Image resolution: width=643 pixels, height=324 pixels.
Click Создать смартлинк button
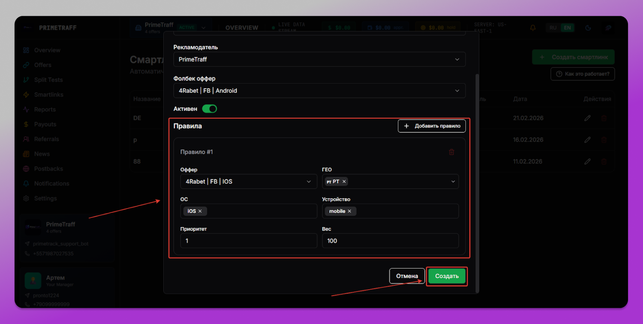(573, 57)
